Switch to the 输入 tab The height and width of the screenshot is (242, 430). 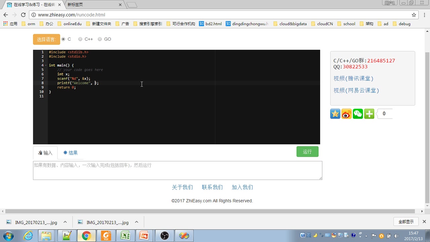(x=45, y=153)
